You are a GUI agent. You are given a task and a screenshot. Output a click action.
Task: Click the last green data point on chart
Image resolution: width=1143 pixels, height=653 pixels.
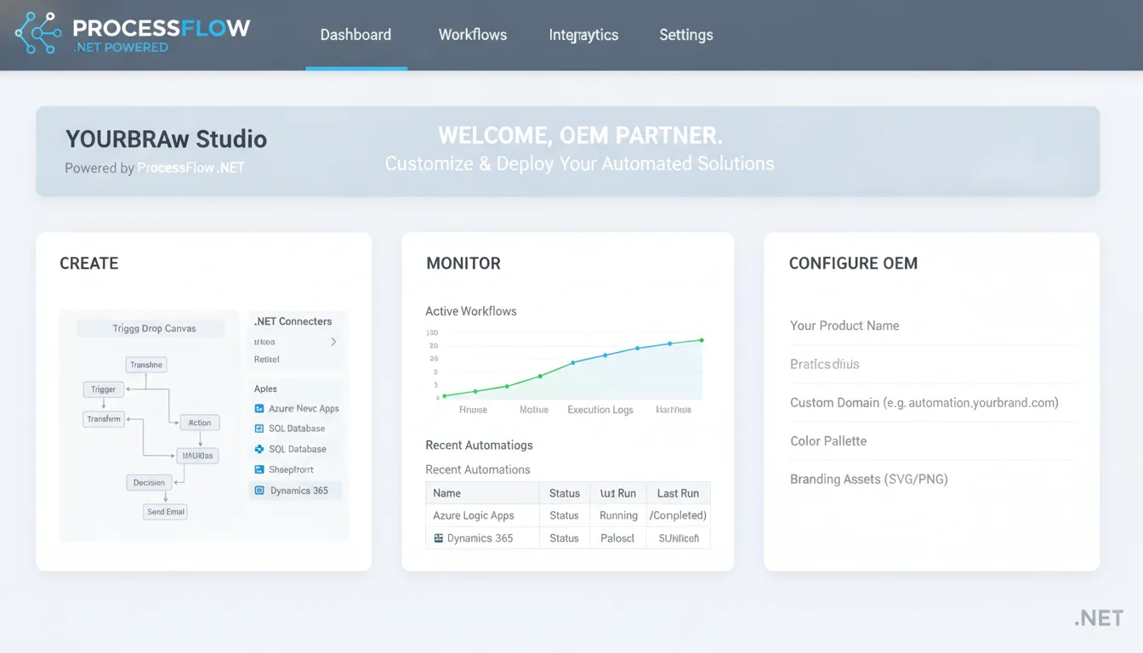[x=702, y=340]
